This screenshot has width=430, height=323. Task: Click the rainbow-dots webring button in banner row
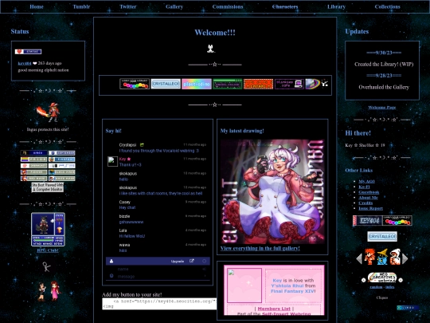point(135,84)
